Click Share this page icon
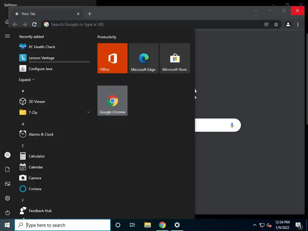 [x=266, y=24]
